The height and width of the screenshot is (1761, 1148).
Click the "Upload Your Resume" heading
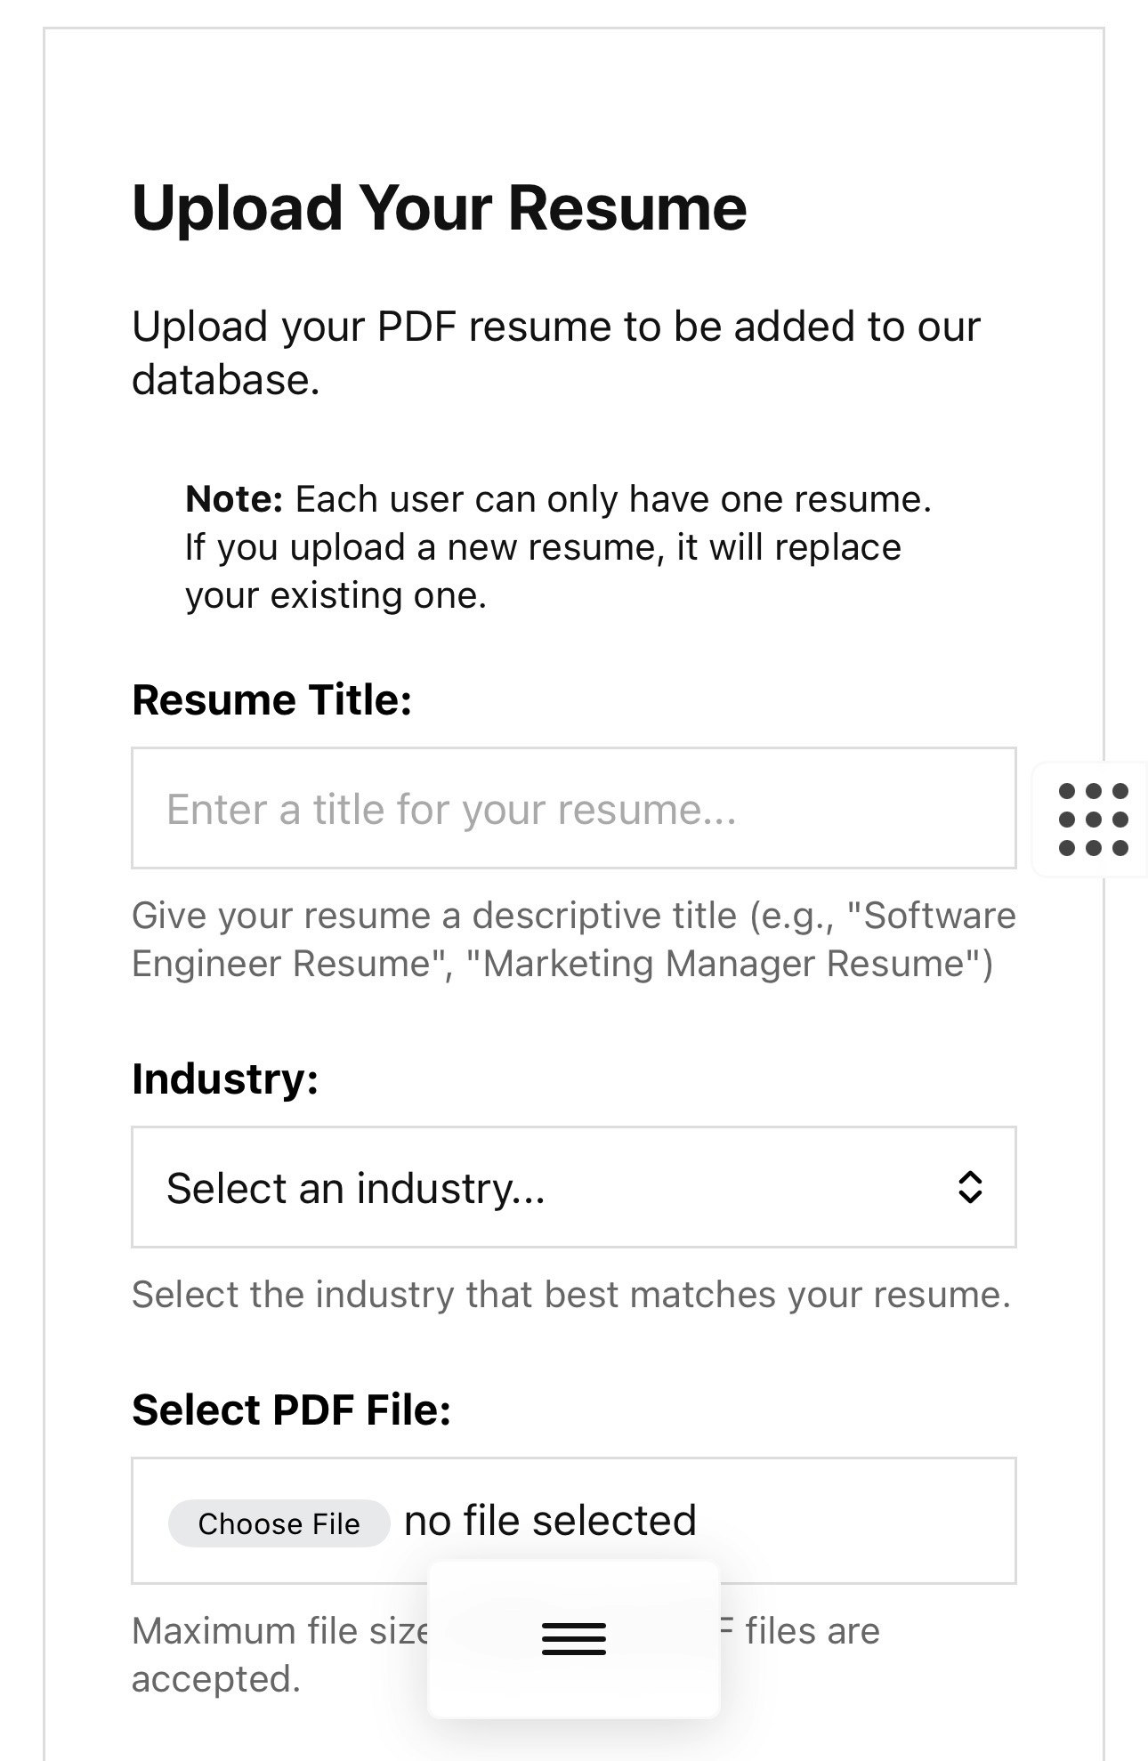click(x=440, y=209)
